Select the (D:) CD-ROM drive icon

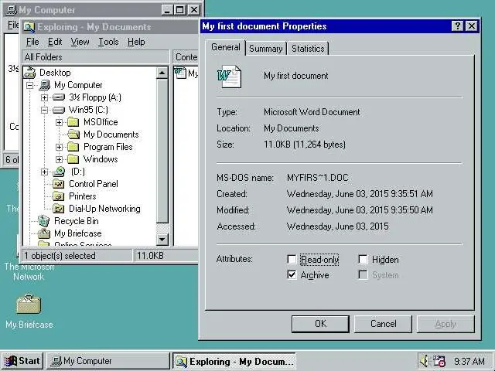click(59, 172)
